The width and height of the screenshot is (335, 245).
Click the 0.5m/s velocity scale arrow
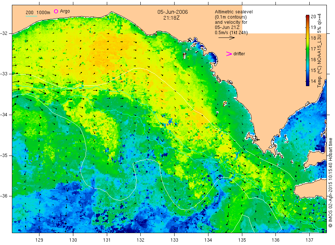pos(227,38)
